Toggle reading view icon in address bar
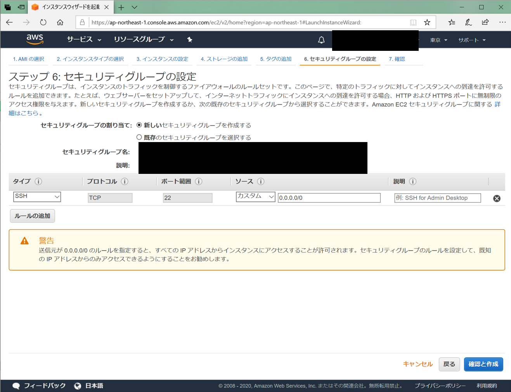The image size is (511, 392). 413,23
